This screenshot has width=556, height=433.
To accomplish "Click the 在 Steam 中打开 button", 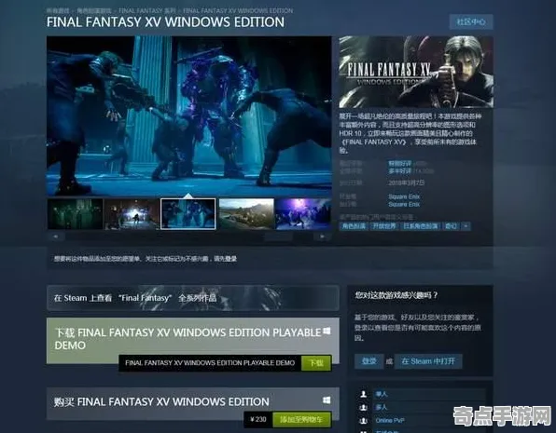I will [428, 361].
